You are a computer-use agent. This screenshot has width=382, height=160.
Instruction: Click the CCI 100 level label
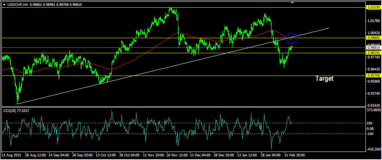click(370, 123)
